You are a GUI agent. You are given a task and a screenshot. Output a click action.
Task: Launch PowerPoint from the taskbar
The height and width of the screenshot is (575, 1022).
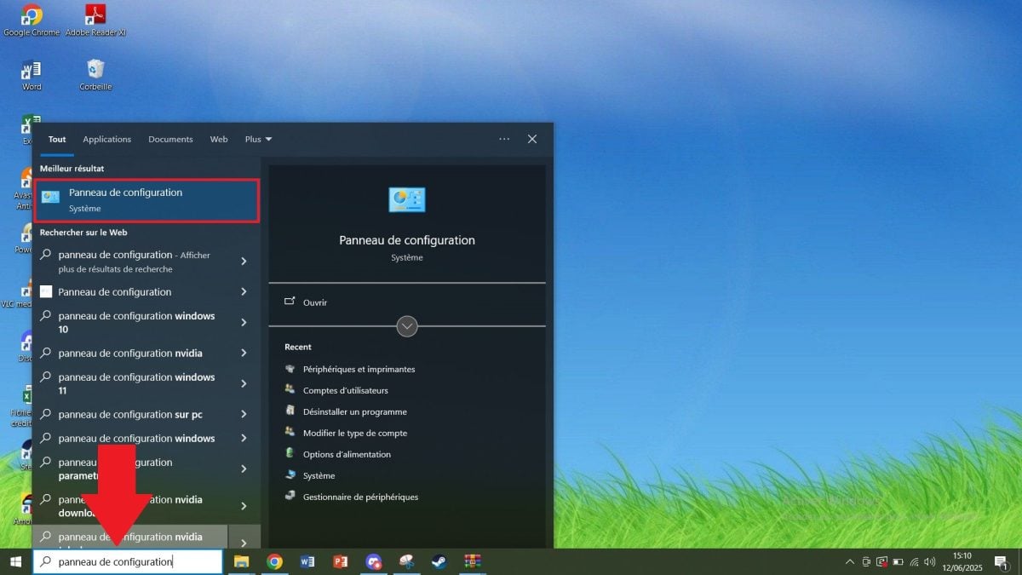341,561
